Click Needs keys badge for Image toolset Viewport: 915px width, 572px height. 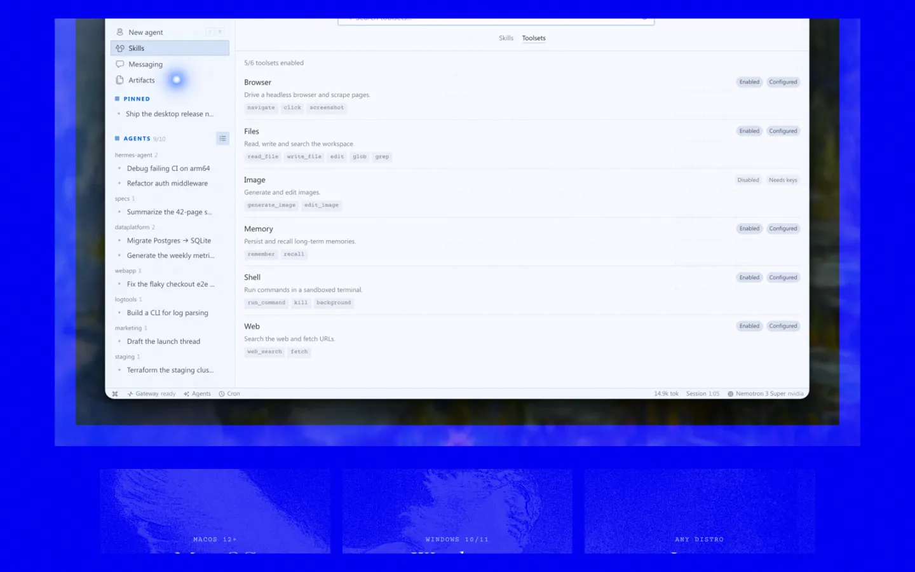point(783,180)
